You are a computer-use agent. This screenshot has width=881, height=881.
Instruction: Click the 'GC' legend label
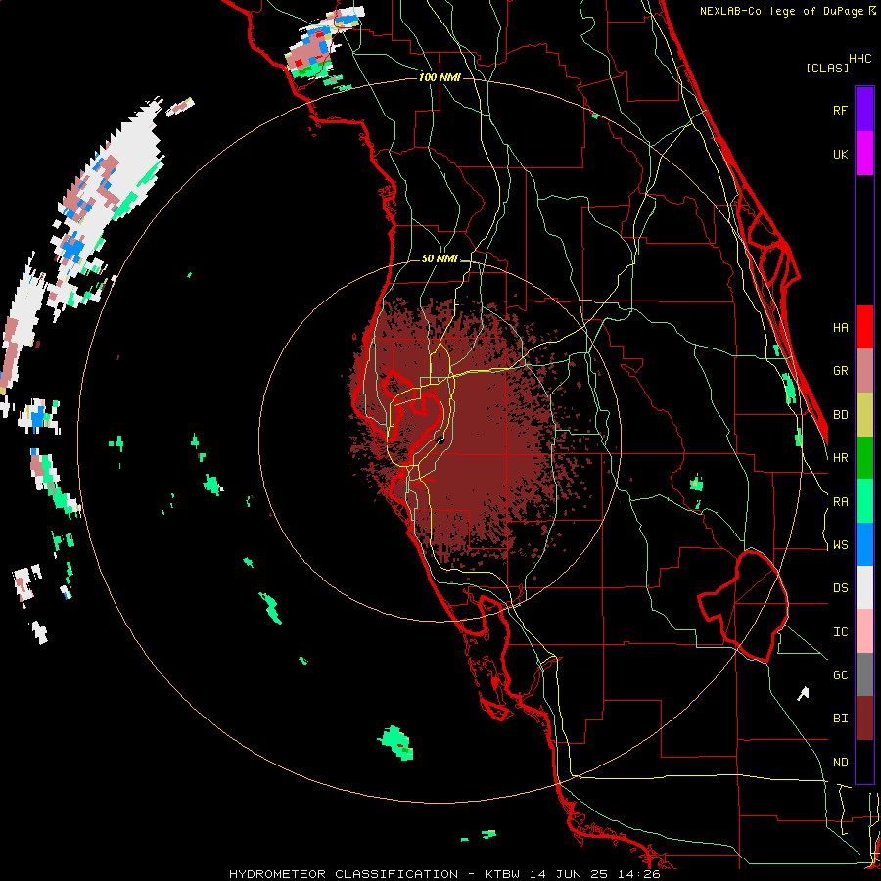click(840, 675)
